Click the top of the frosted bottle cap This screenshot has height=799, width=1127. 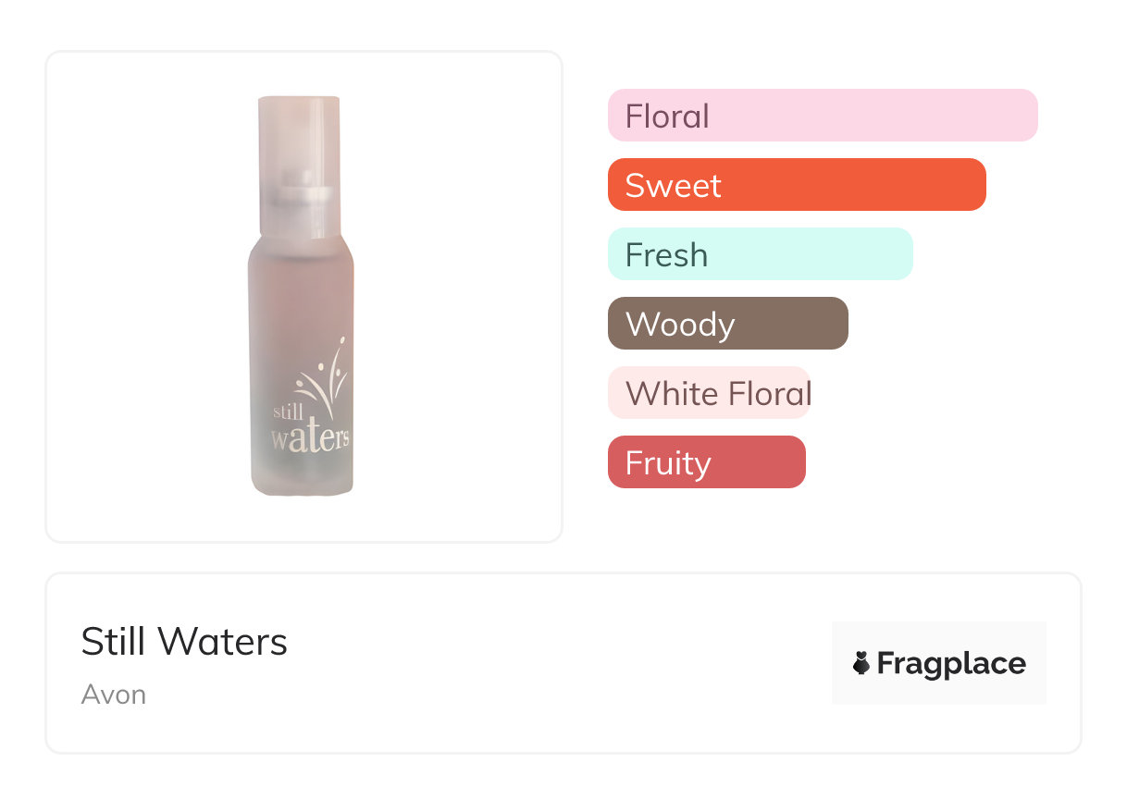pyautogui.click(x=299, y=102)
